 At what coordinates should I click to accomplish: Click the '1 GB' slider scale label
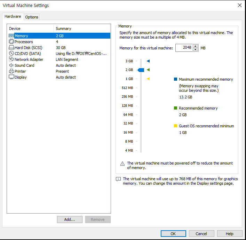point(129,79)
